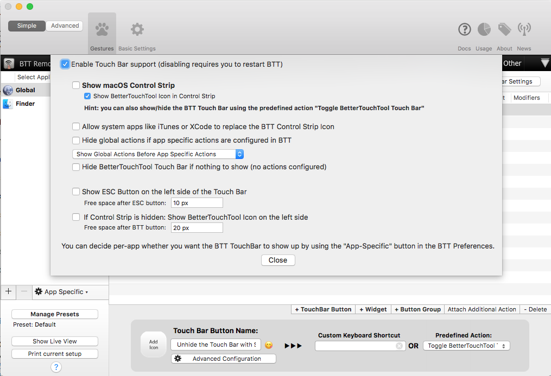Viewport: 551px width, 376px height.
Task: Click the Global globe icon
Action: click(x=8, y=90)
